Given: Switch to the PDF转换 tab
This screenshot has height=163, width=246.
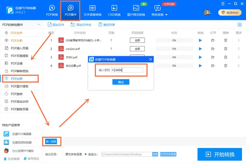Looking at the screenshot, I should click(x=52, y=10).
